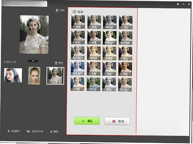Apply the 粉红佳人 effect thumbnail

(x=125, y=84)
